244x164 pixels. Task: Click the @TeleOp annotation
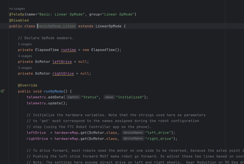(17, 14)
